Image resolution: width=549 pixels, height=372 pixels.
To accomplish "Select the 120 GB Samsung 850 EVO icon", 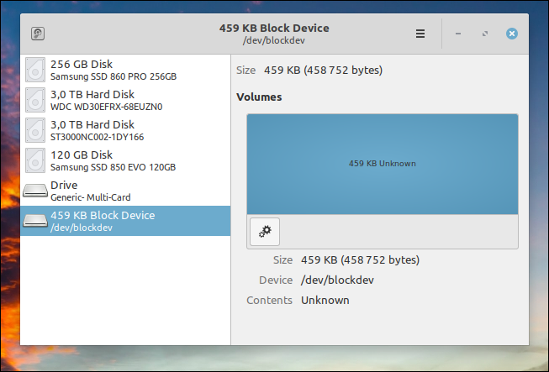I will [35, 160].
